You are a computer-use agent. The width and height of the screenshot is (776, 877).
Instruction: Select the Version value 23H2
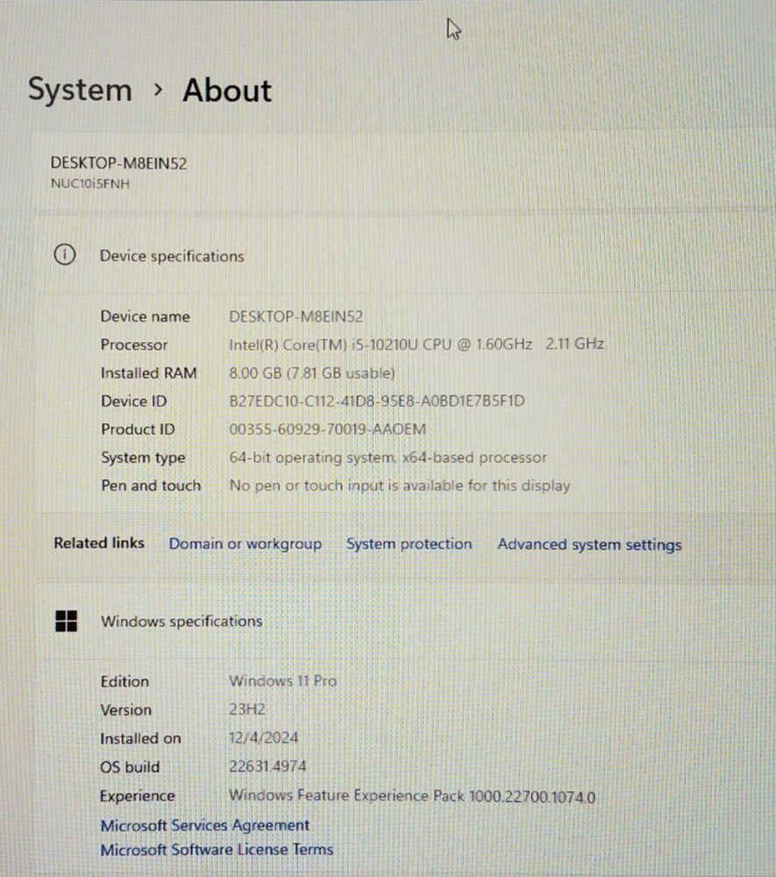(x=247, y=709)
